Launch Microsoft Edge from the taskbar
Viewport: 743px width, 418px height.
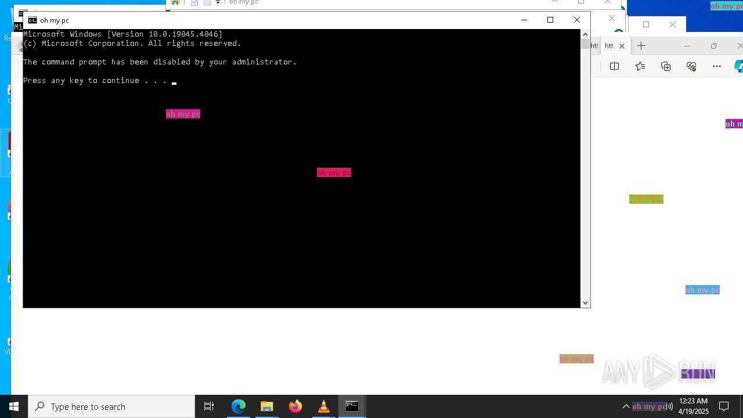pyautogui.click(x=239, y=406)
